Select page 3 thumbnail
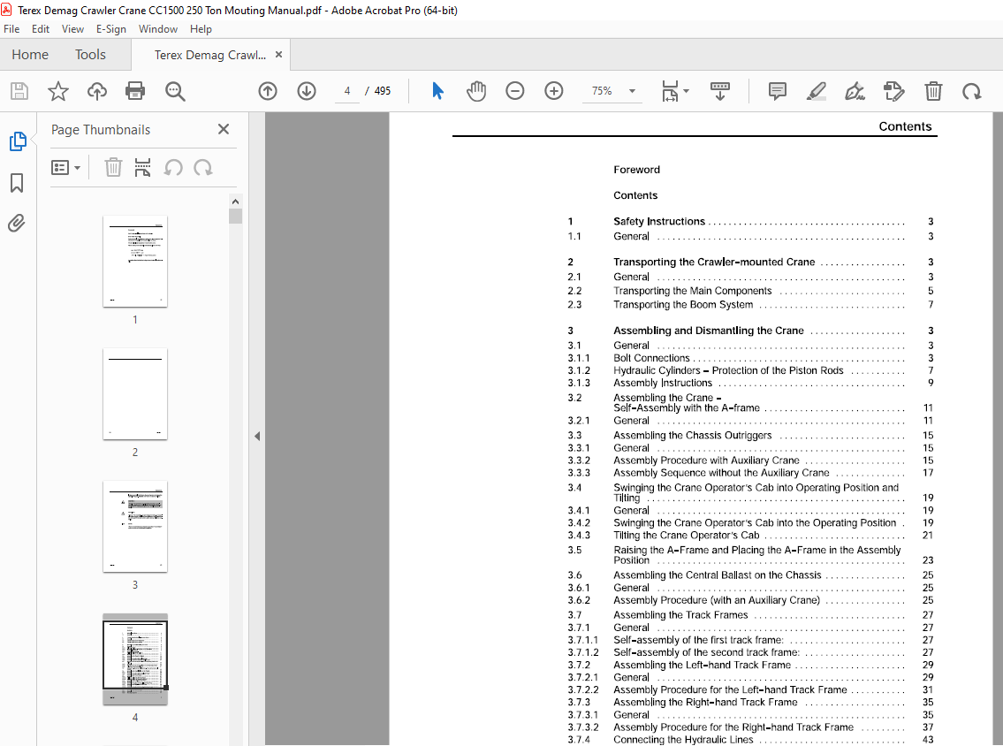1003x746 pixels. pos(135,527)
